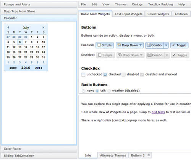This screenshot has width=191, height=160.
Task: Select year 2011 in the calendar
Action: pyautogui.click(x=39, y=68)
